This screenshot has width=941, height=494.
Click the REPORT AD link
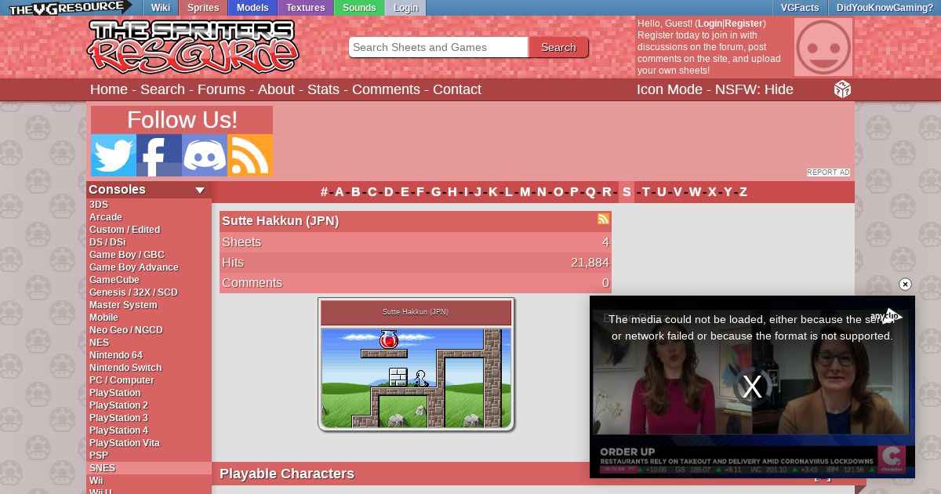coord(828,173)
